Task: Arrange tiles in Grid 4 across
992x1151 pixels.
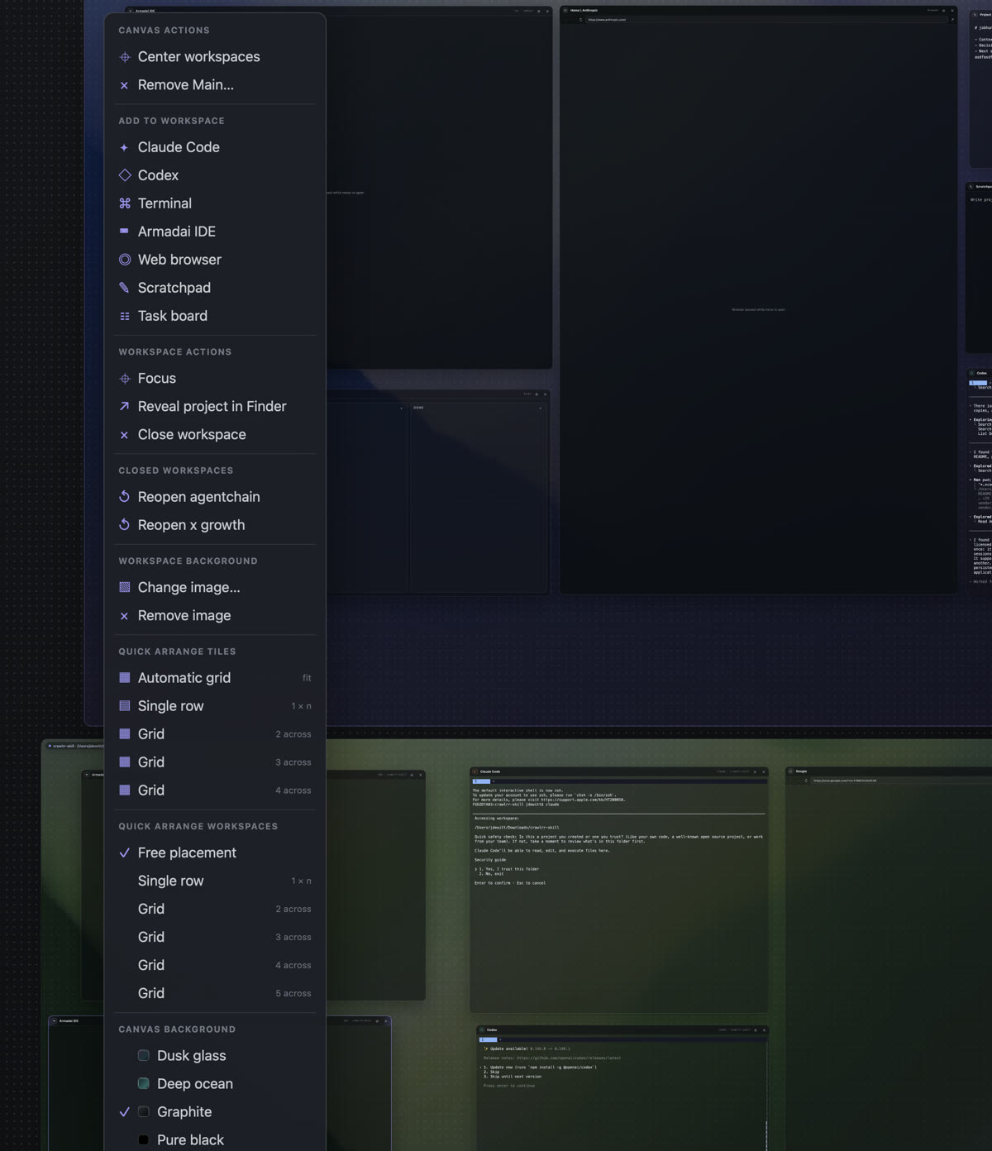Action: click(215, 790)
